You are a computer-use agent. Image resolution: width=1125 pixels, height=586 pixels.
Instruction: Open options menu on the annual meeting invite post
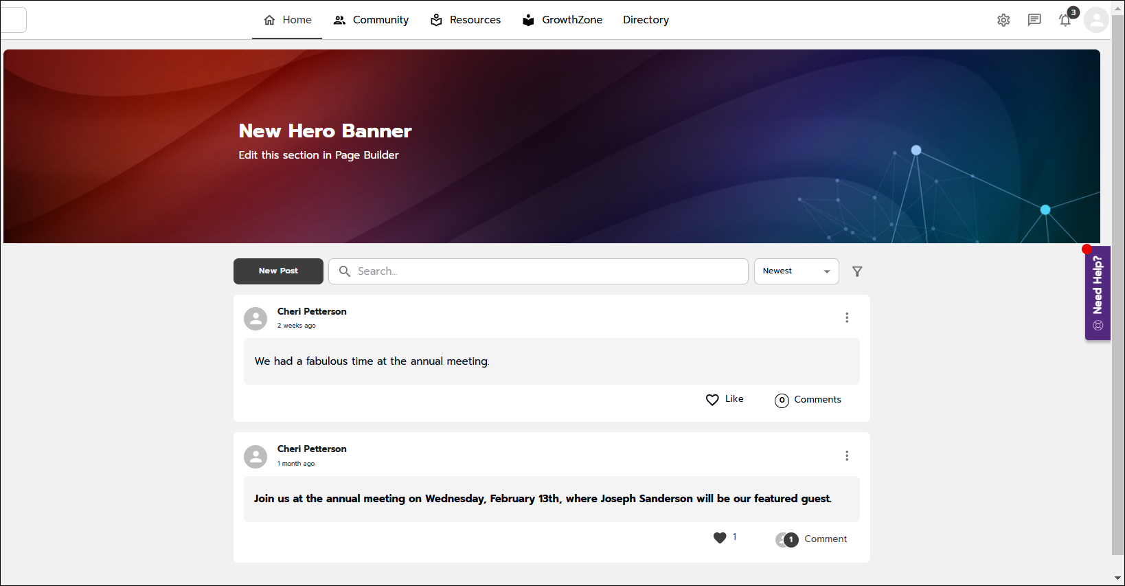847,455
